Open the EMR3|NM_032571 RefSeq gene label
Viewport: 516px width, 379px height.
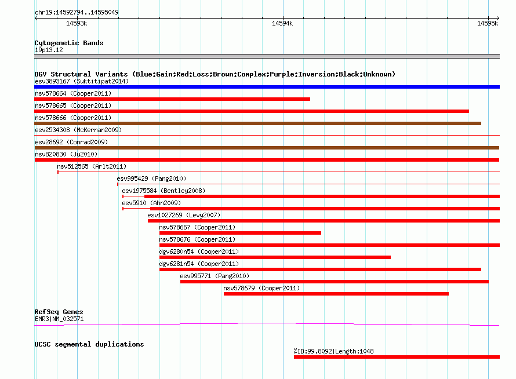click(59, 319)
